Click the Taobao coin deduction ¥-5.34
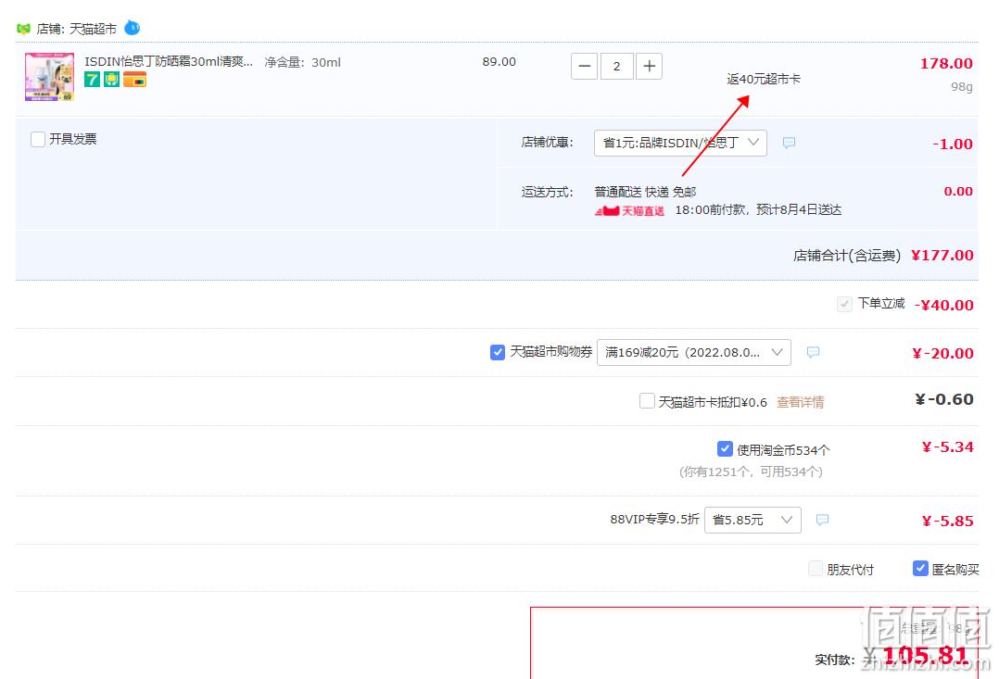Image resolution: width=999 pixels, height=679 pixels. coord(947,447)
